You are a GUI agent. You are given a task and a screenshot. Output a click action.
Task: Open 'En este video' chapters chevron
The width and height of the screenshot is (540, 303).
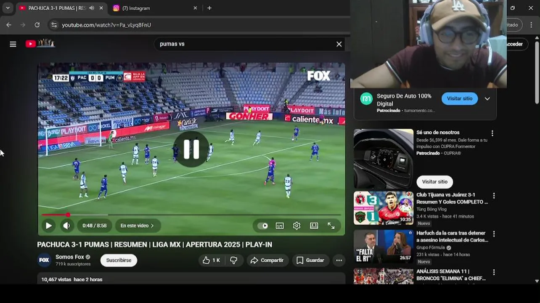[x=138, y=226]
